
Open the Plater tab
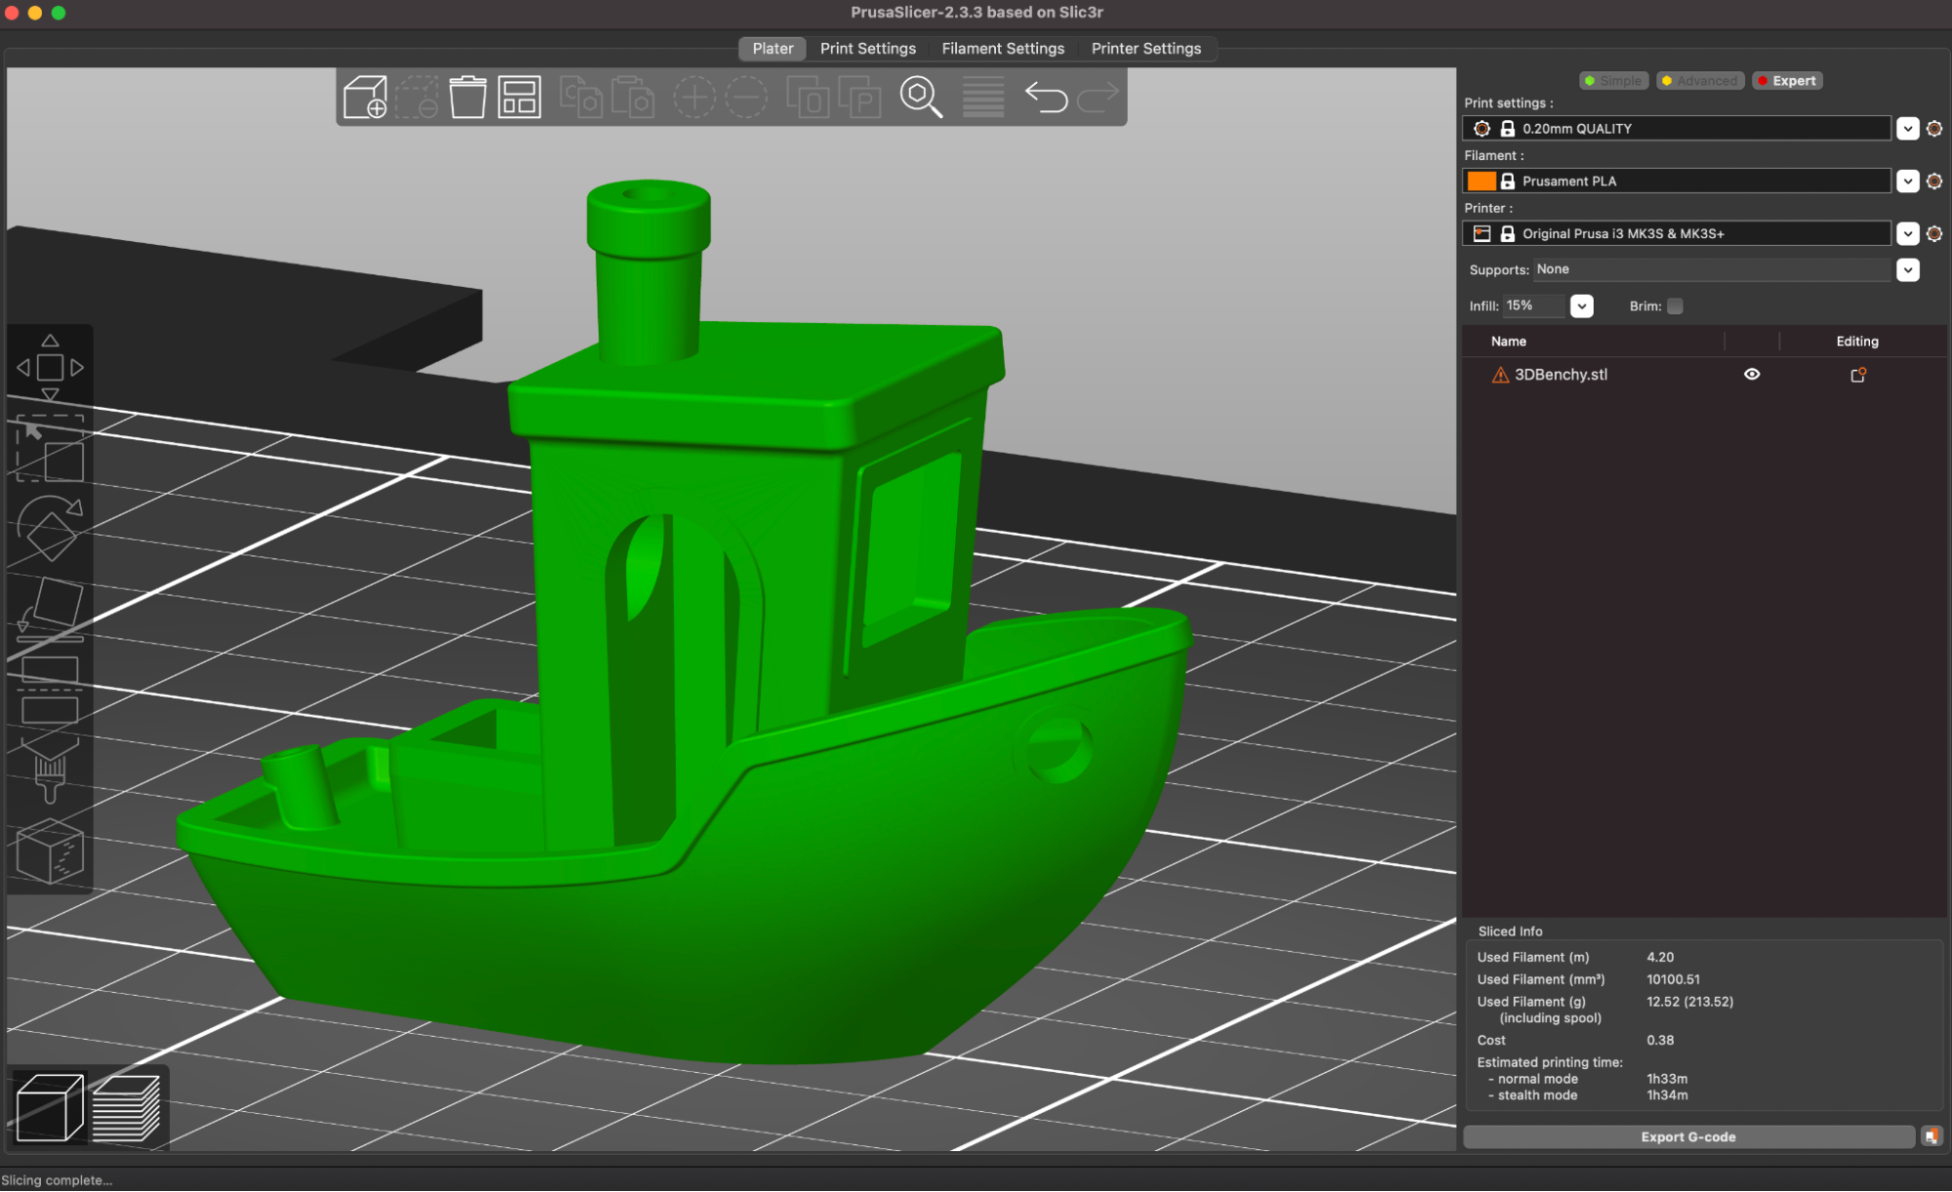772,49
